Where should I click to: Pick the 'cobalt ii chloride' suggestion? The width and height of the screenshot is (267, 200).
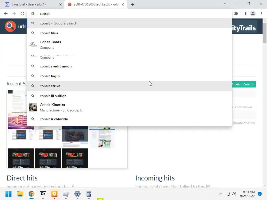coord(129,119)
